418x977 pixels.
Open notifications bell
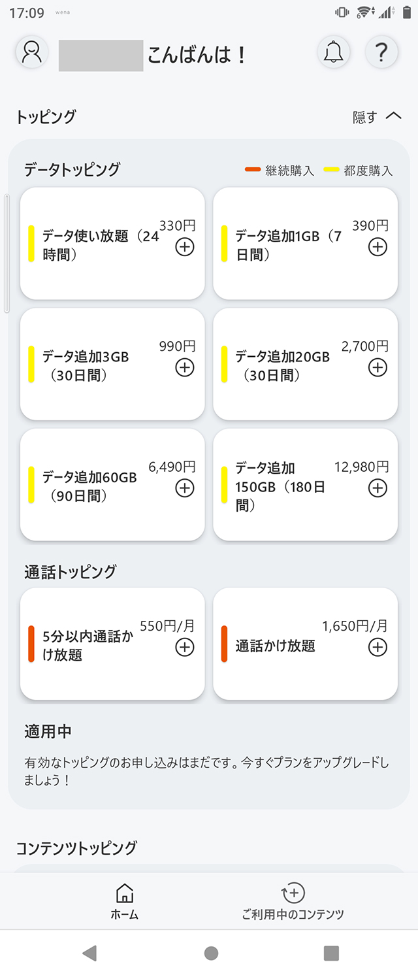pos(333,52)
